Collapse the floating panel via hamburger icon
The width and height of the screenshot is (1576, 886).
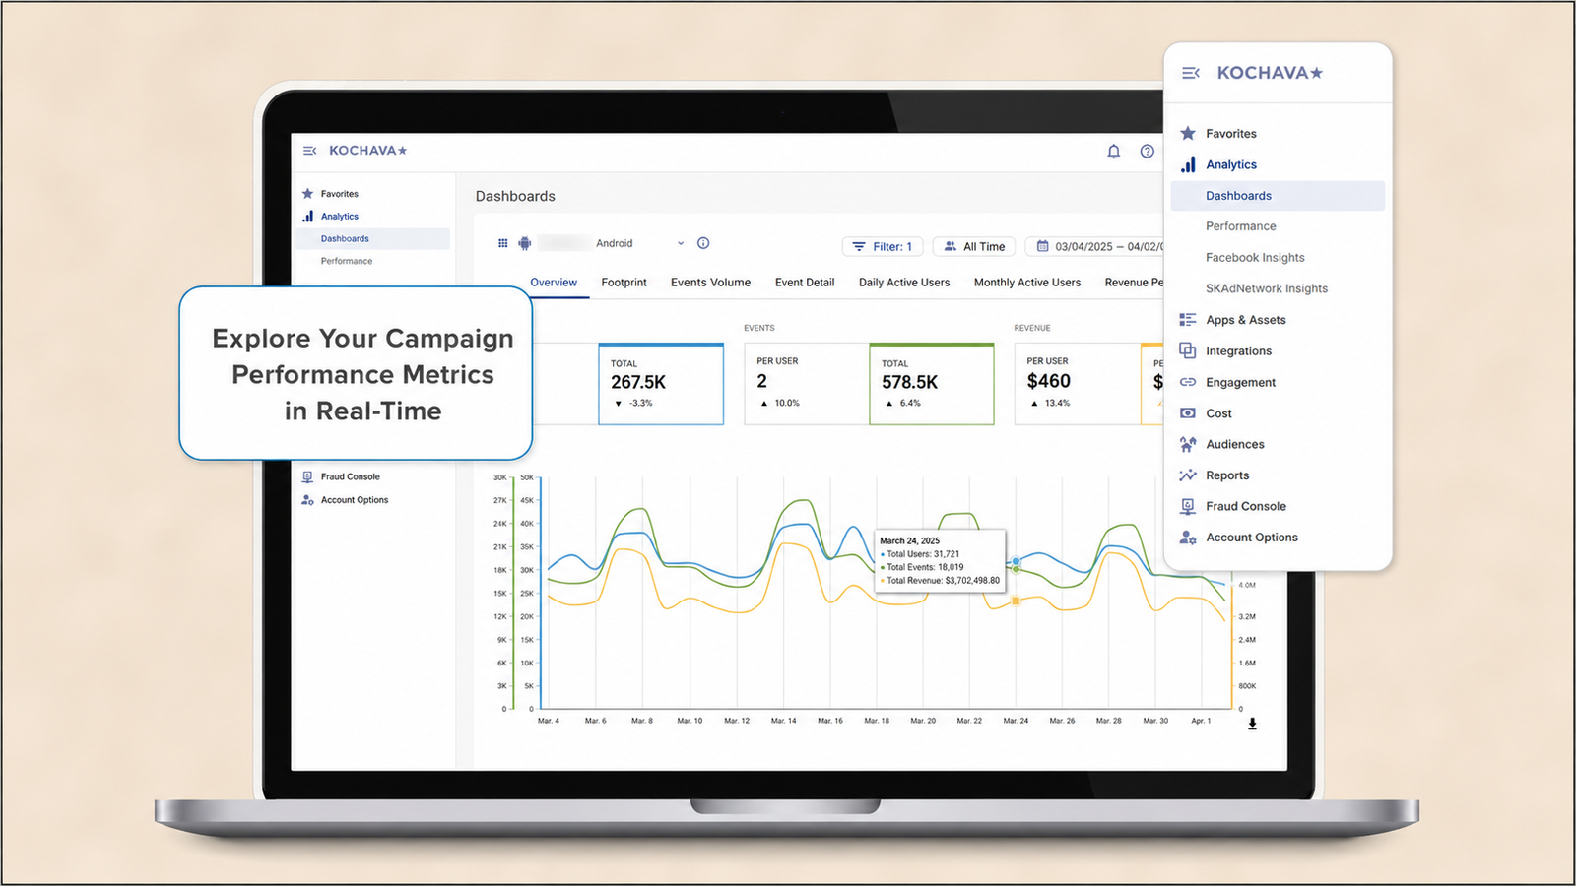(1191, 73)
